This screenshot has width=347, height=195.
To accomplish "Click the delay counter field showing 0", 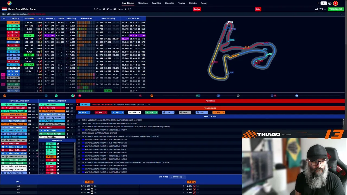I will tap(324, 3).
